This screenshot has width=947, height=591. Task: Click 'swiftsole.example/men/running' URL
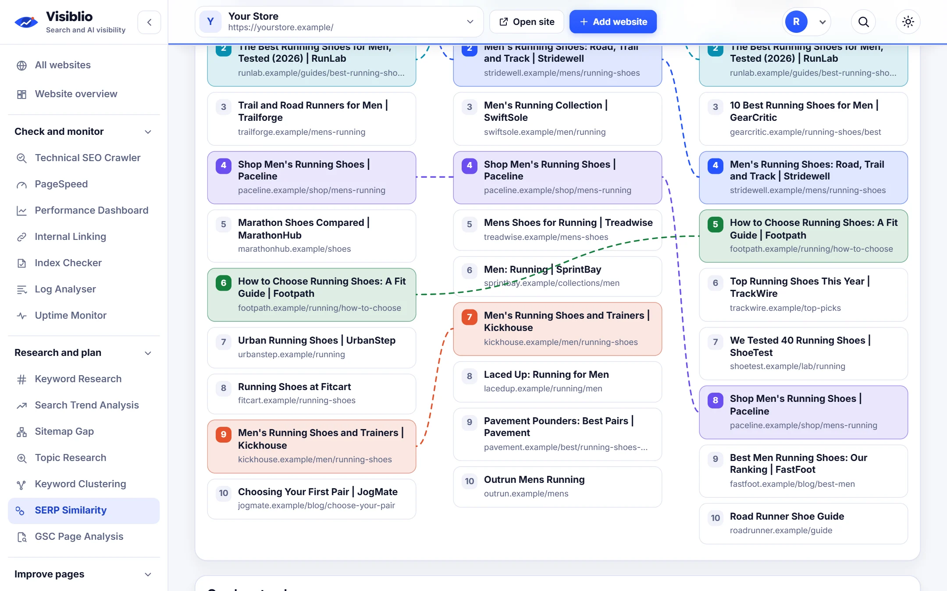tap(545, 132)
